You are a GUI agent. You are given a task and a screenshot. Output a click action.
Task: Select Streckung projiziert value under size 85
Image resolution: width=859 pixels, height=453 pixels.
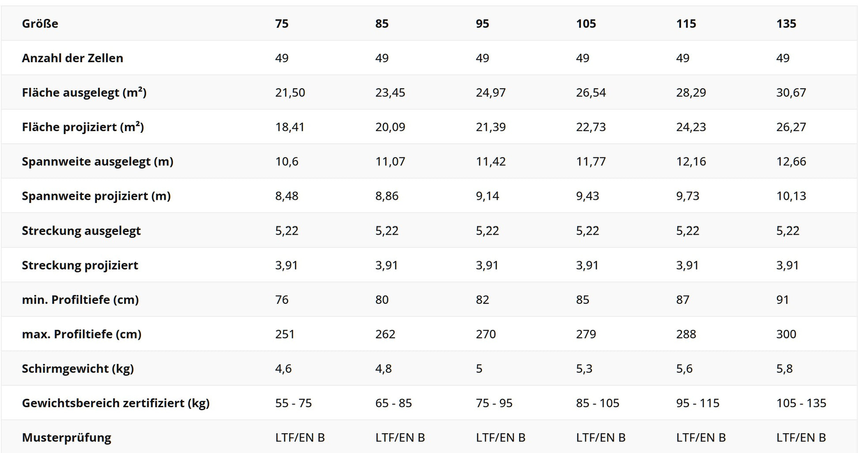pyautogui.click(x=386, y=265)
